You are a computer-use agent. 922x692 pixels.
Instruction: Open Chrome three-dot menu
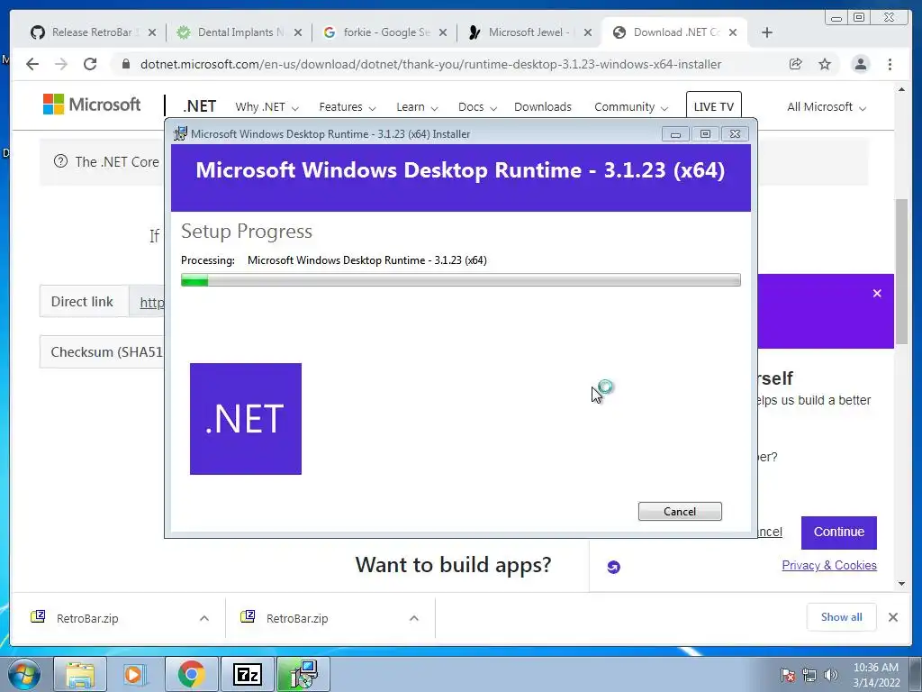tap(890, 64)
